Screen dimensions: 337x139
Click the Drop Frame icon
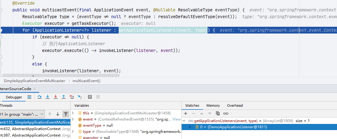[72, 97]
